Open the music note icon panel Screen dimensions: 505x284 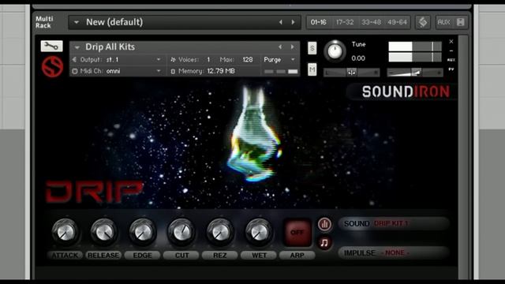324,242
